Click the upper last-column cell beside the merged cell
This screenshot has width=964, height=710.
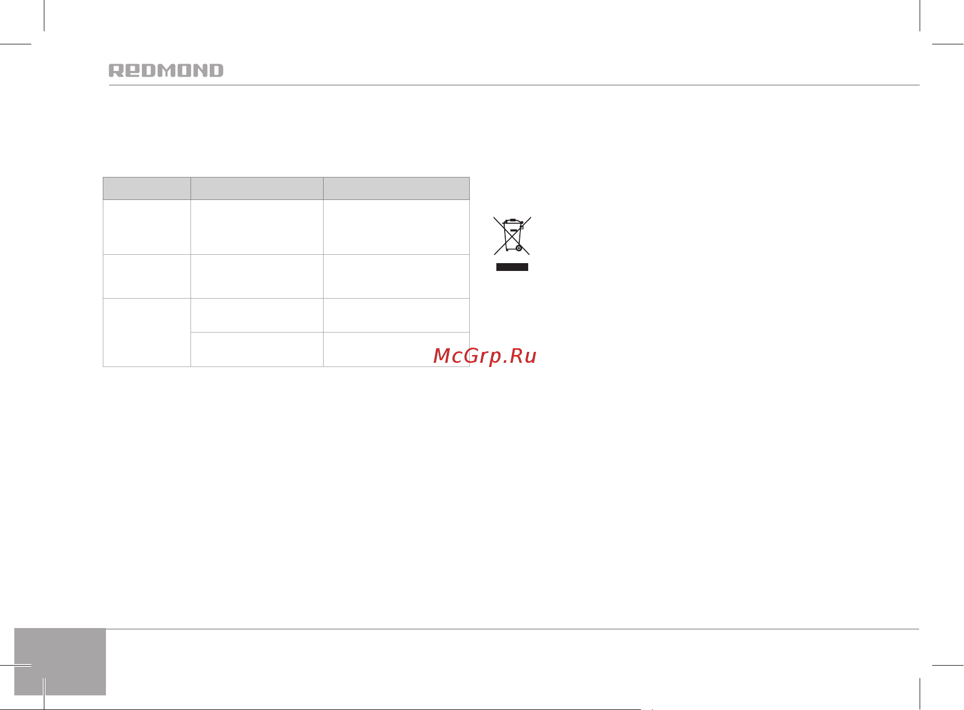click(396, 315)
